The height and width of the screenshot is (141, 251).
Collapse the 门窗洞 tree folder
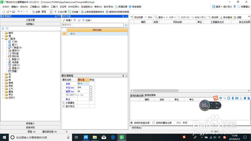tap(3, 39)
